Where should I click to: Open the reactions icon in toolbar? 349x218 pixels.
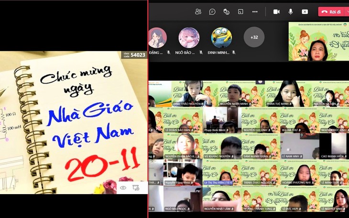pos(226,12)
